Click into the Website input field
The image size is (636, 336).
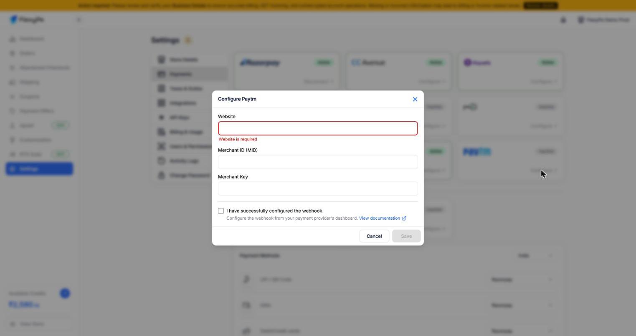318,128
